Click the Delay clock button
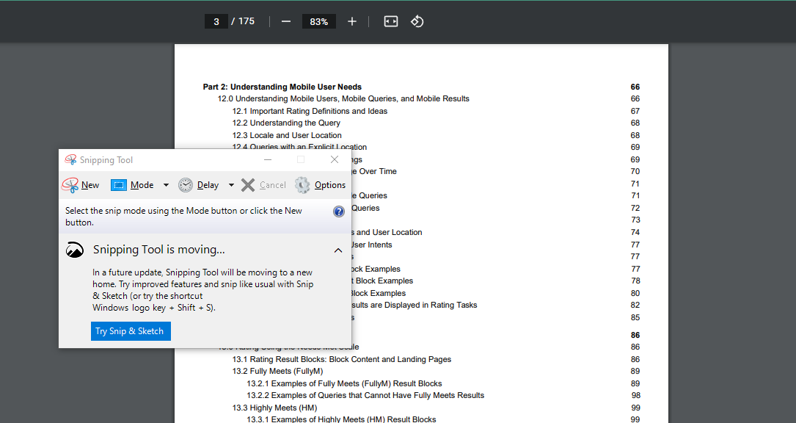 coord(199,185)
